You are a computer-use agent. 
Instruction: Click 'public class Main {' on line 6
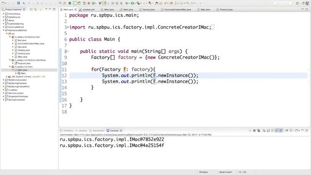[x=95, y=39]
